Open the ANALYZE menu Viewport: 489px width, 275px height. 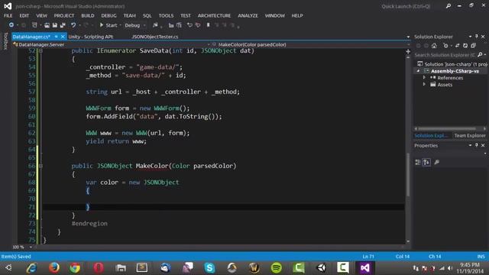click(248, 15)
